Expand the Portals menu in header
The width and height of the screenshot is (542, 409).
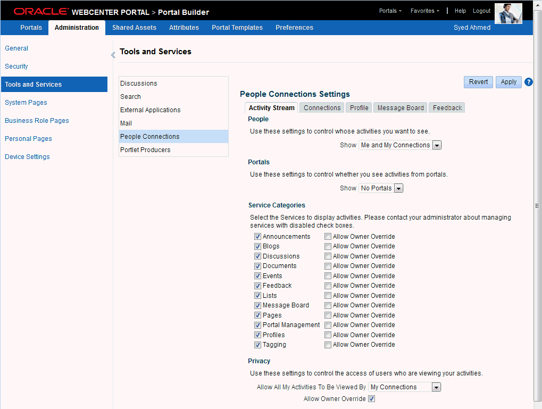click(390, 11)
